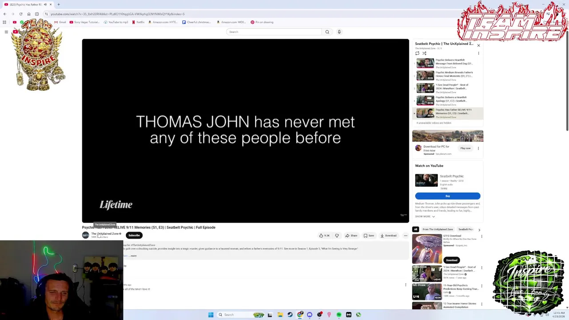Play 'Psychic Delivers Heartfelt Message From Beloved Dog'
This screenshot has height=320, width=569.
pos(448,64)
